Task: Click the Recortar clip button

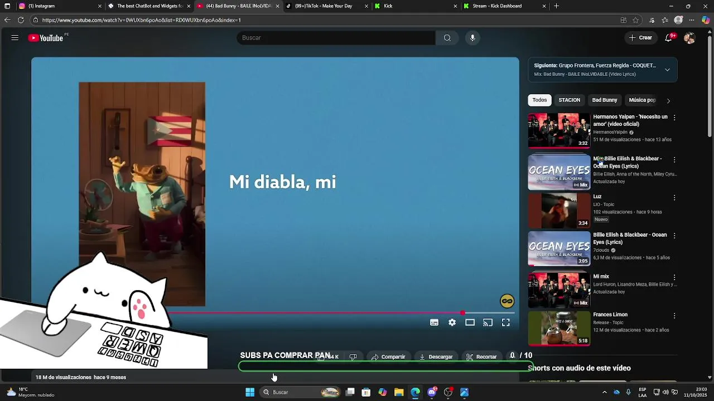Action: (x=481, y=357)
